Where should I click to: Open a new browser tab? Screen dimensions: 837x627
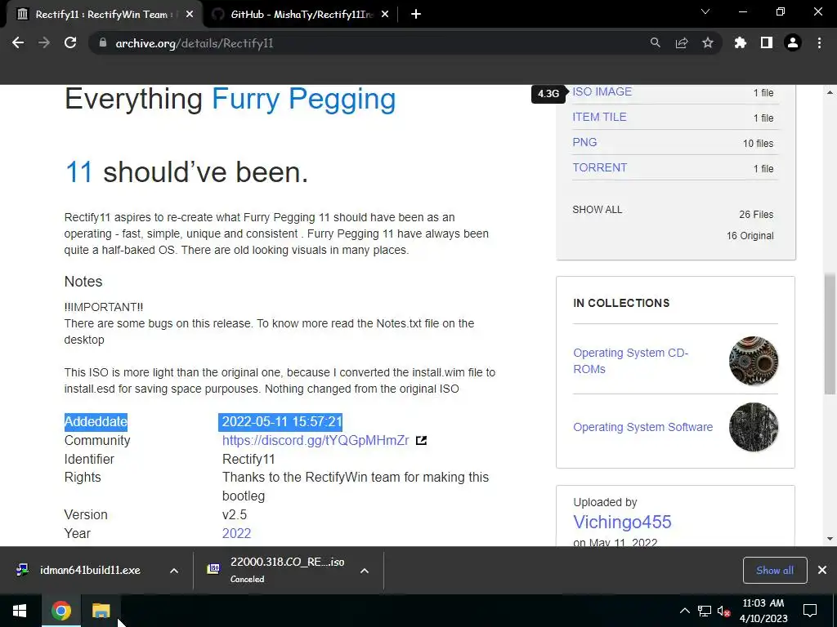pos(416,15)
